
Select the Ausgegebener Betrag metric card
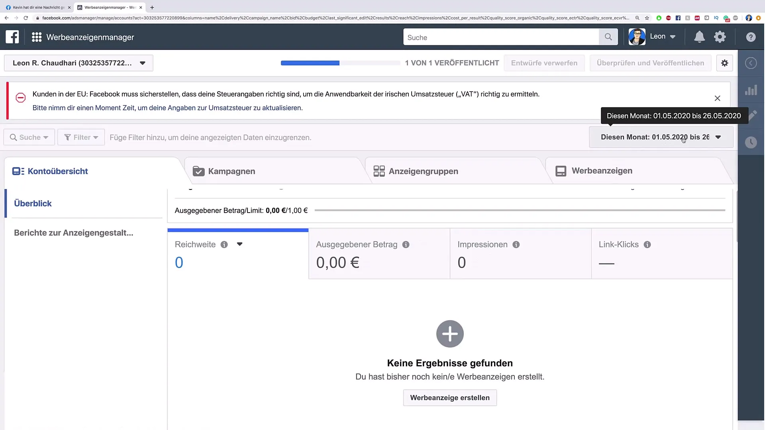click(x=379, y=254)
